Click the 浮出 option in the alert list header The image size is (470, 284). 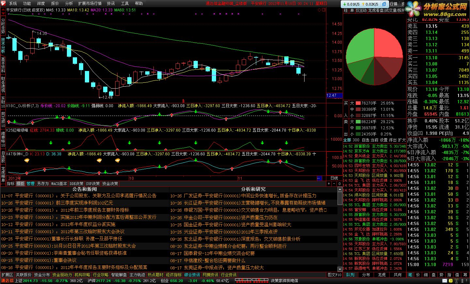tap(392, 140)
